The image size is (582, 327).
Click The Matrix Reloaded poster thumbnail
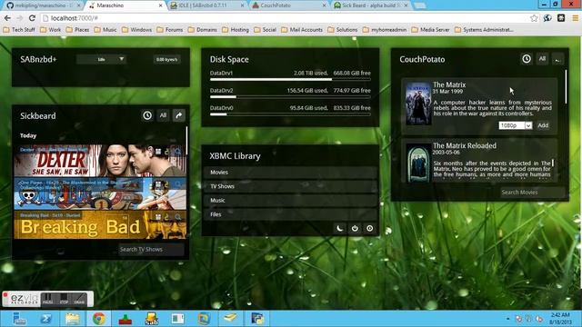tap(418, 163)
